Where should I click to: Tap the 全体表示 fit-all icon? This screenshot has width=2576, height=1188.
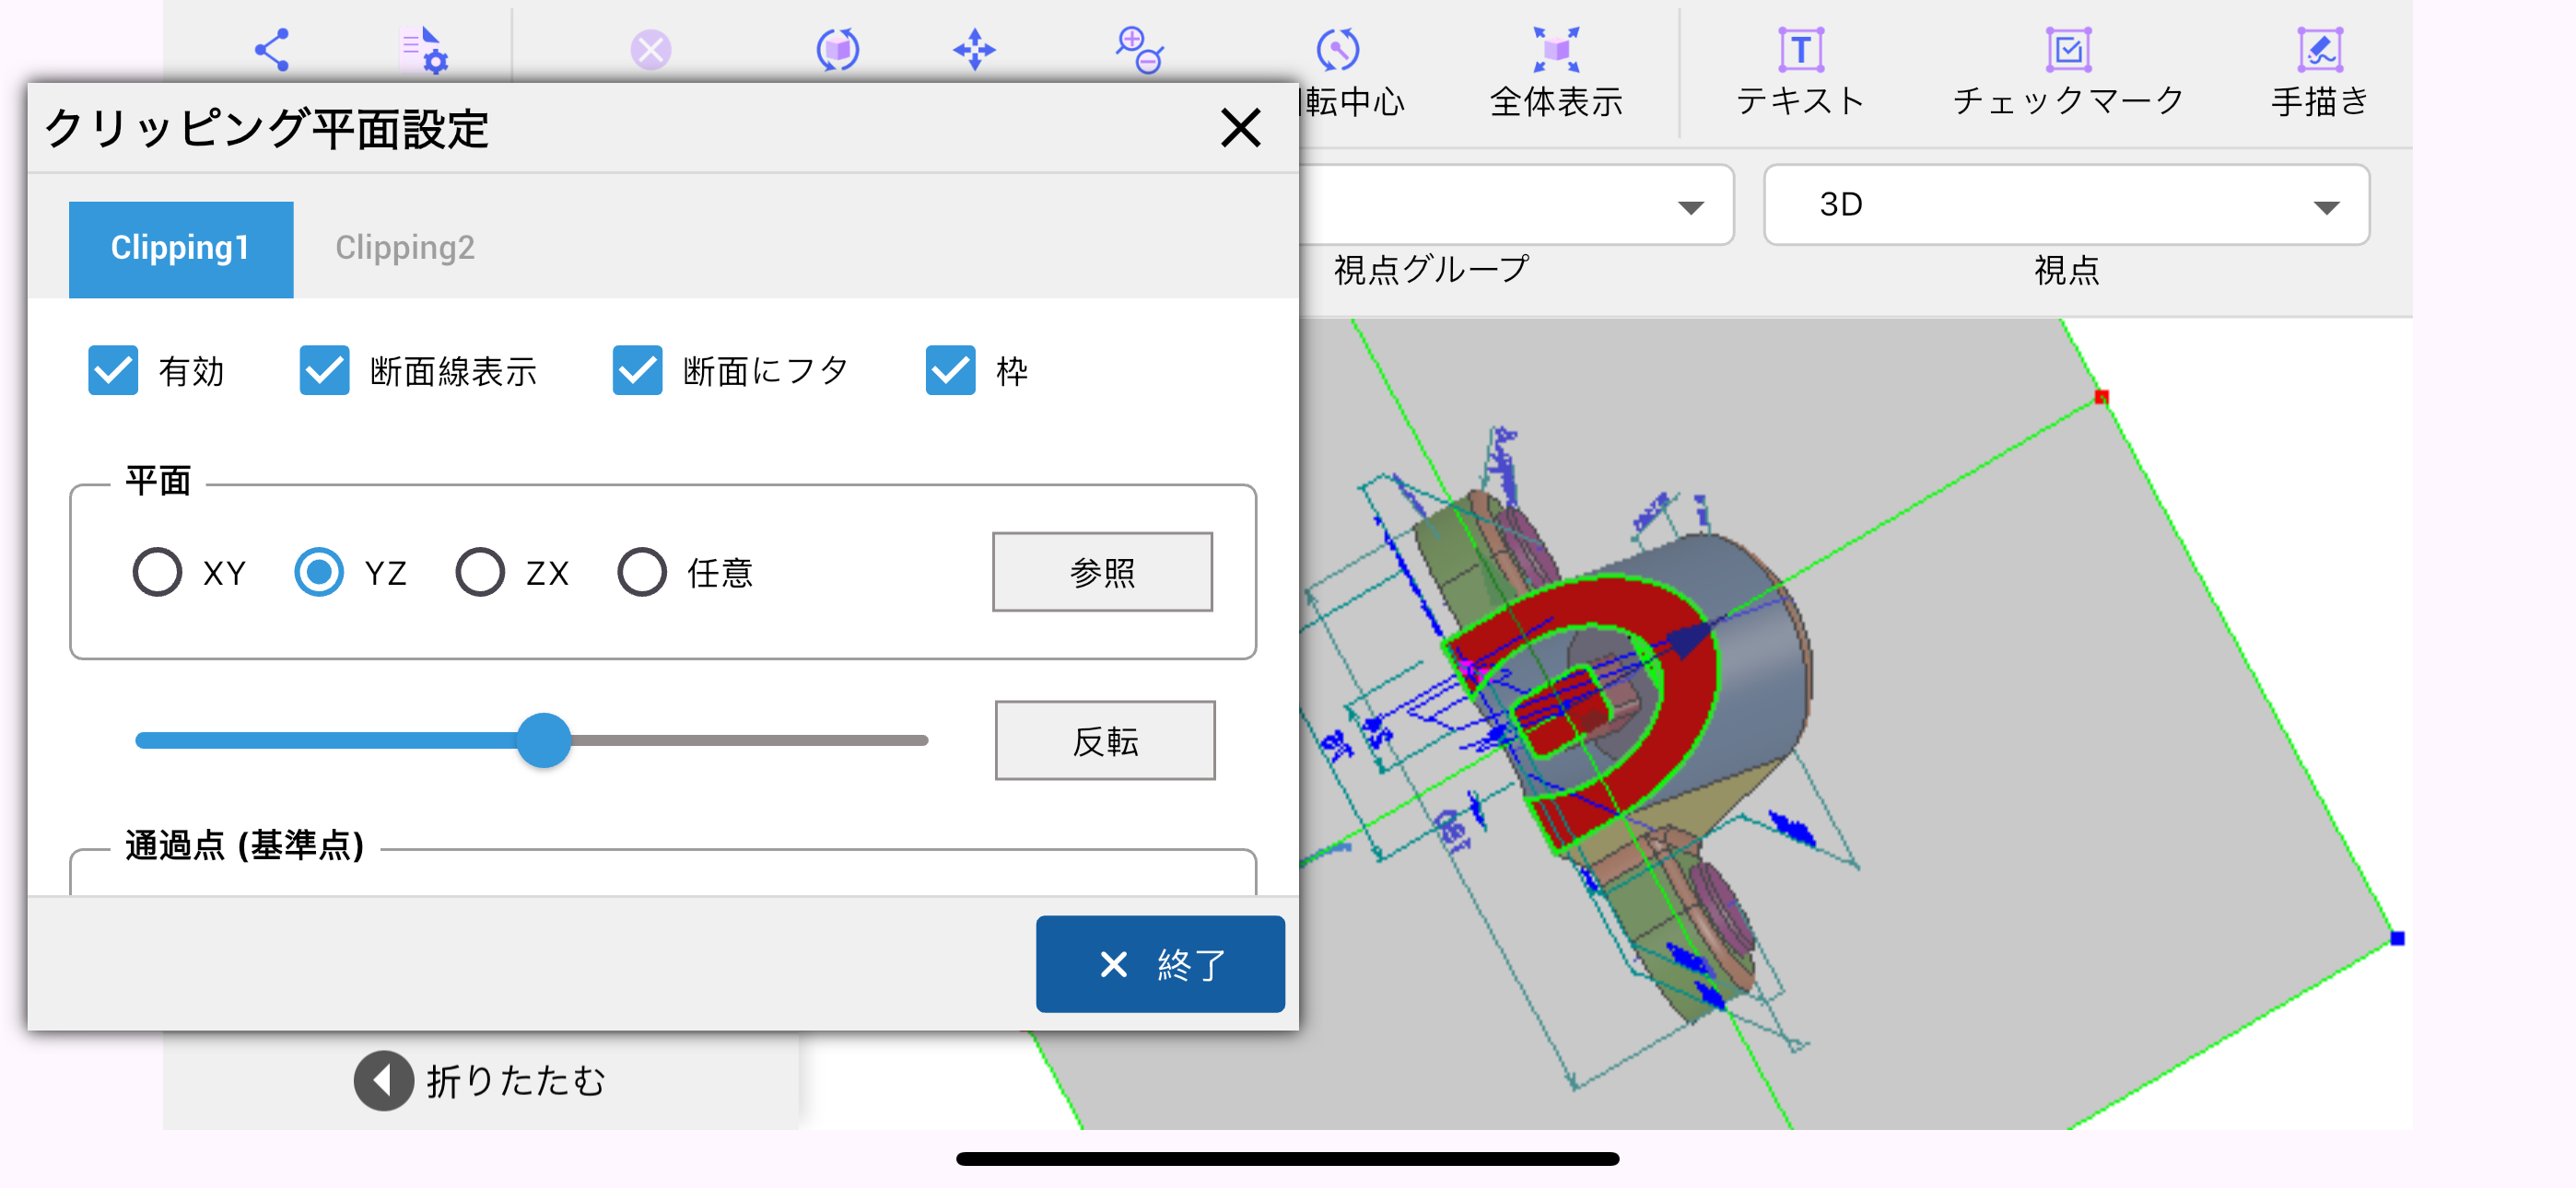click(1556, 49)
